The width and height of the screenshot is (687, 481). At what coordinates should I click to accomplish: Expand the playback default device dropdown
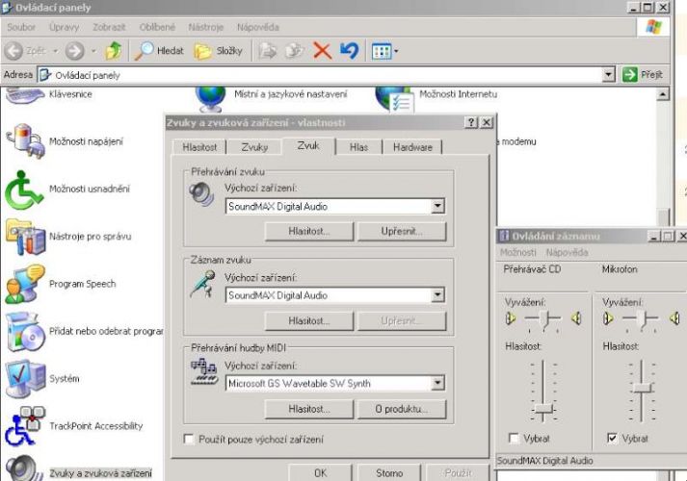[437, 206]
